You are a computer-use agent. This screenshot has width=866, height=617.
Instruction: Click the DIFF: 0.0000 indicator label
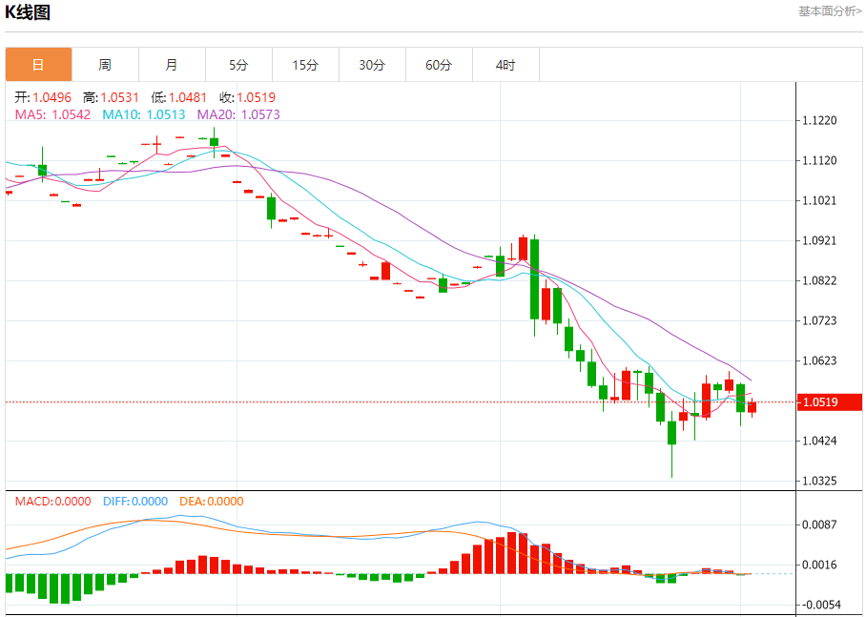[135, 501]
